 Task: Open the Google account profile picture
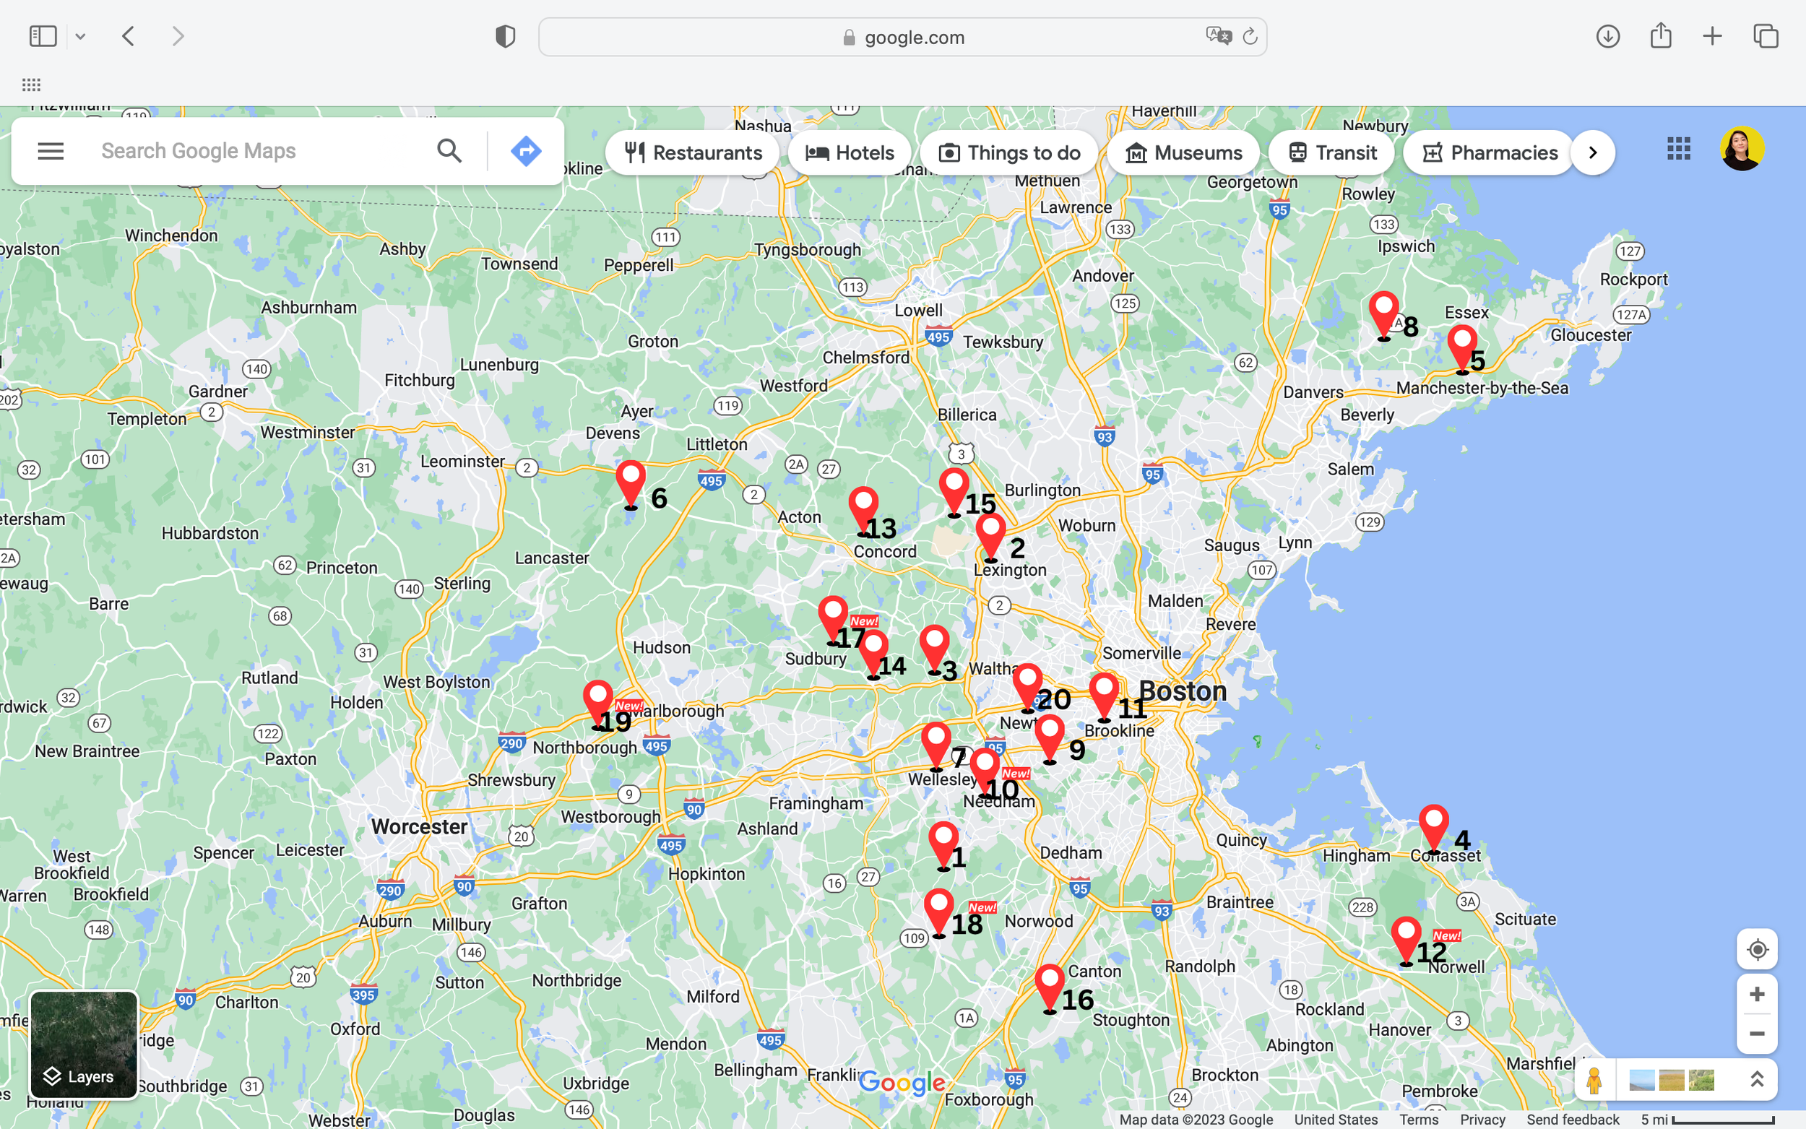pyautogui.click(x=1742, y=149)
